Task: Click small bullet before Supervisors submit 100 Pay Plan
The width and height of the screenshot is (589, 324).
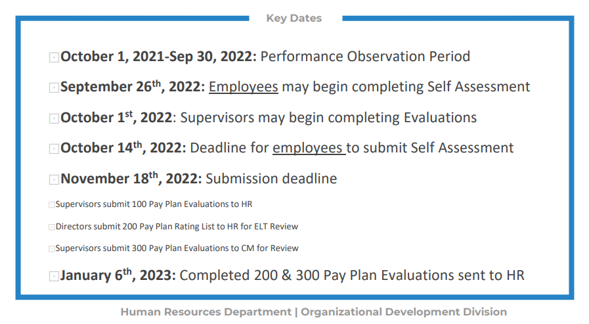Action: 52,205
